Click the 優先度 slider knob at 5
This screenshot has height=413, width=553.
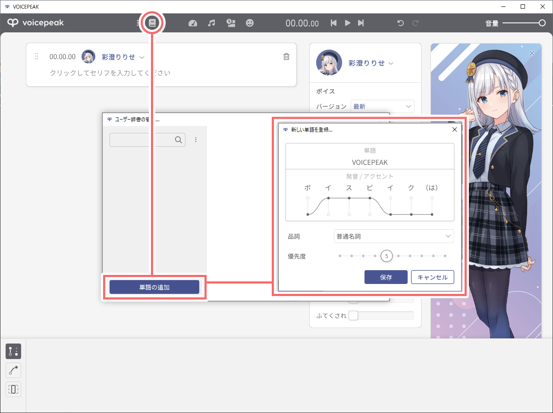pos(386,256)
